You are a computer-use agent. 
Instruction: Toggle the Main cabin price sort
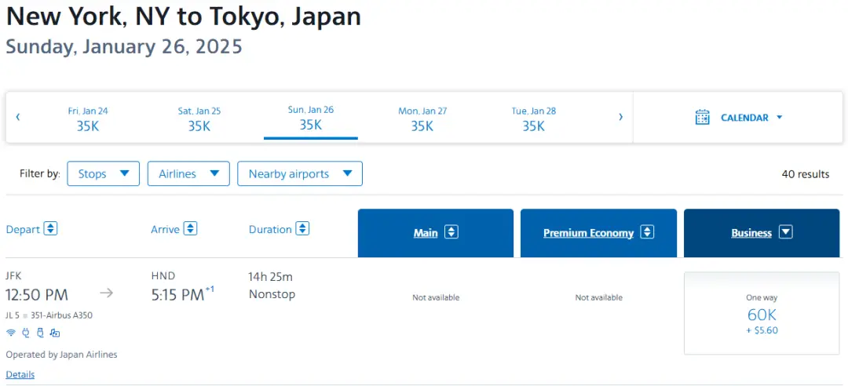(x=451, y=232)
